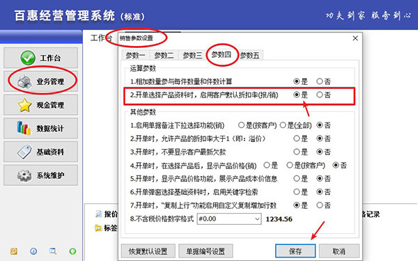Image resolution: width=418 pixels, height=261 pixels.
Task: Choose 是 for 启用关键字检索
Action: (x=297, y=191)
